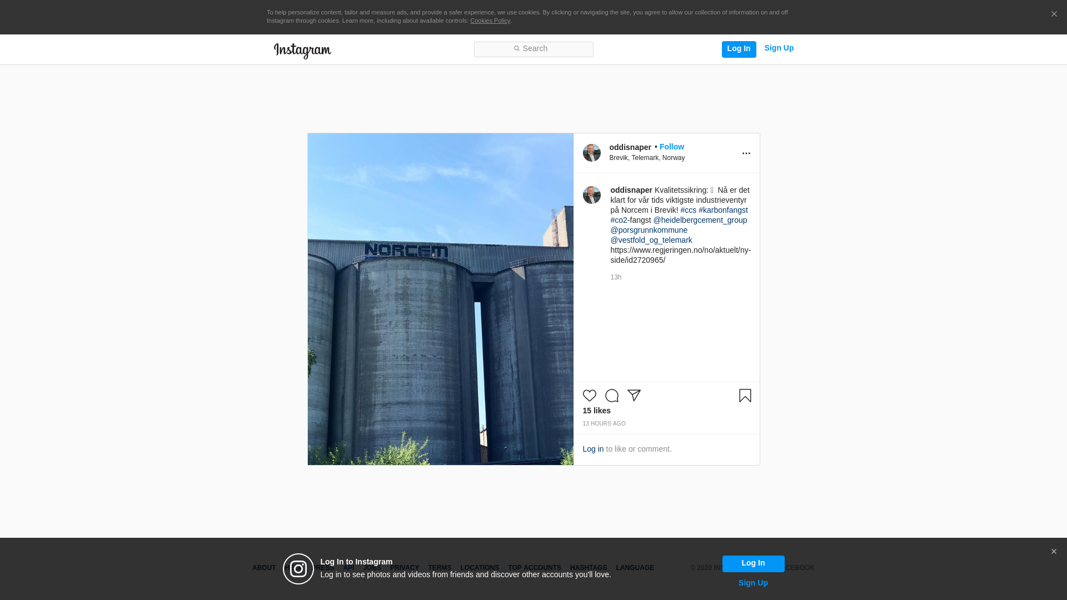1067x600 pixels.
Task: Click the heart like icon
Action: coord(589,396)
